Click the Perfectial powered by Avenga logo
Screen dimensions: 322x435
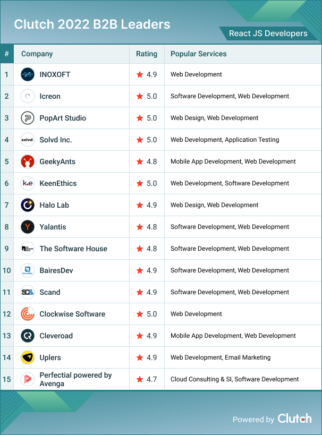click(x=28, y=379)
